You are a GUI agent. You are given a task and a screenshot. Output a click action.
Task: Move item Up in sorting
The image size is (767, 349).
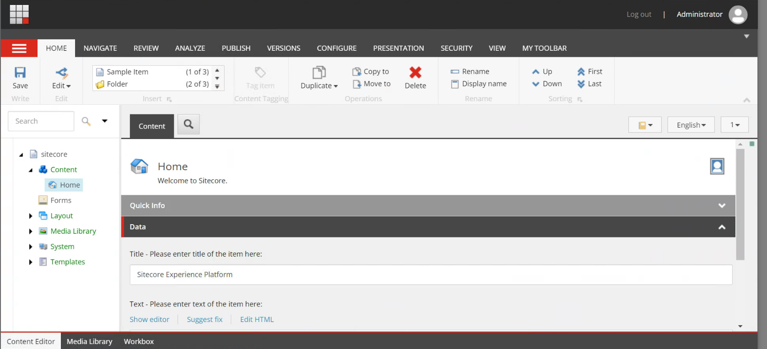(542, 71)
